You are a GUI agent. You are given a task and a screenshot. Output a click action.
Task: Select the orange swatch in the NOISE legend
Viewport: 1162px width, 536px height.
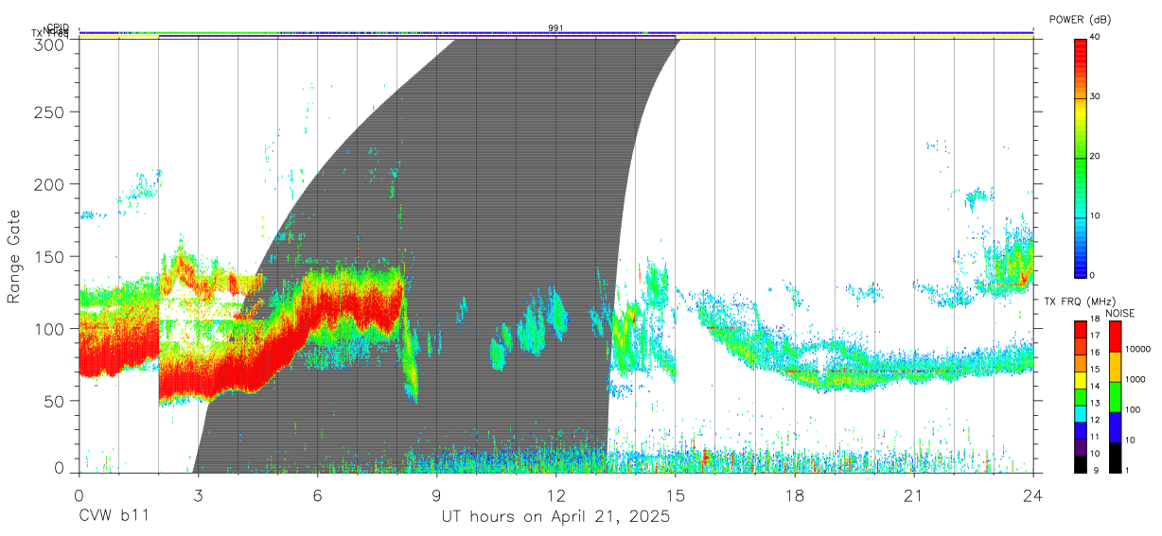(x=1114, y=366)
